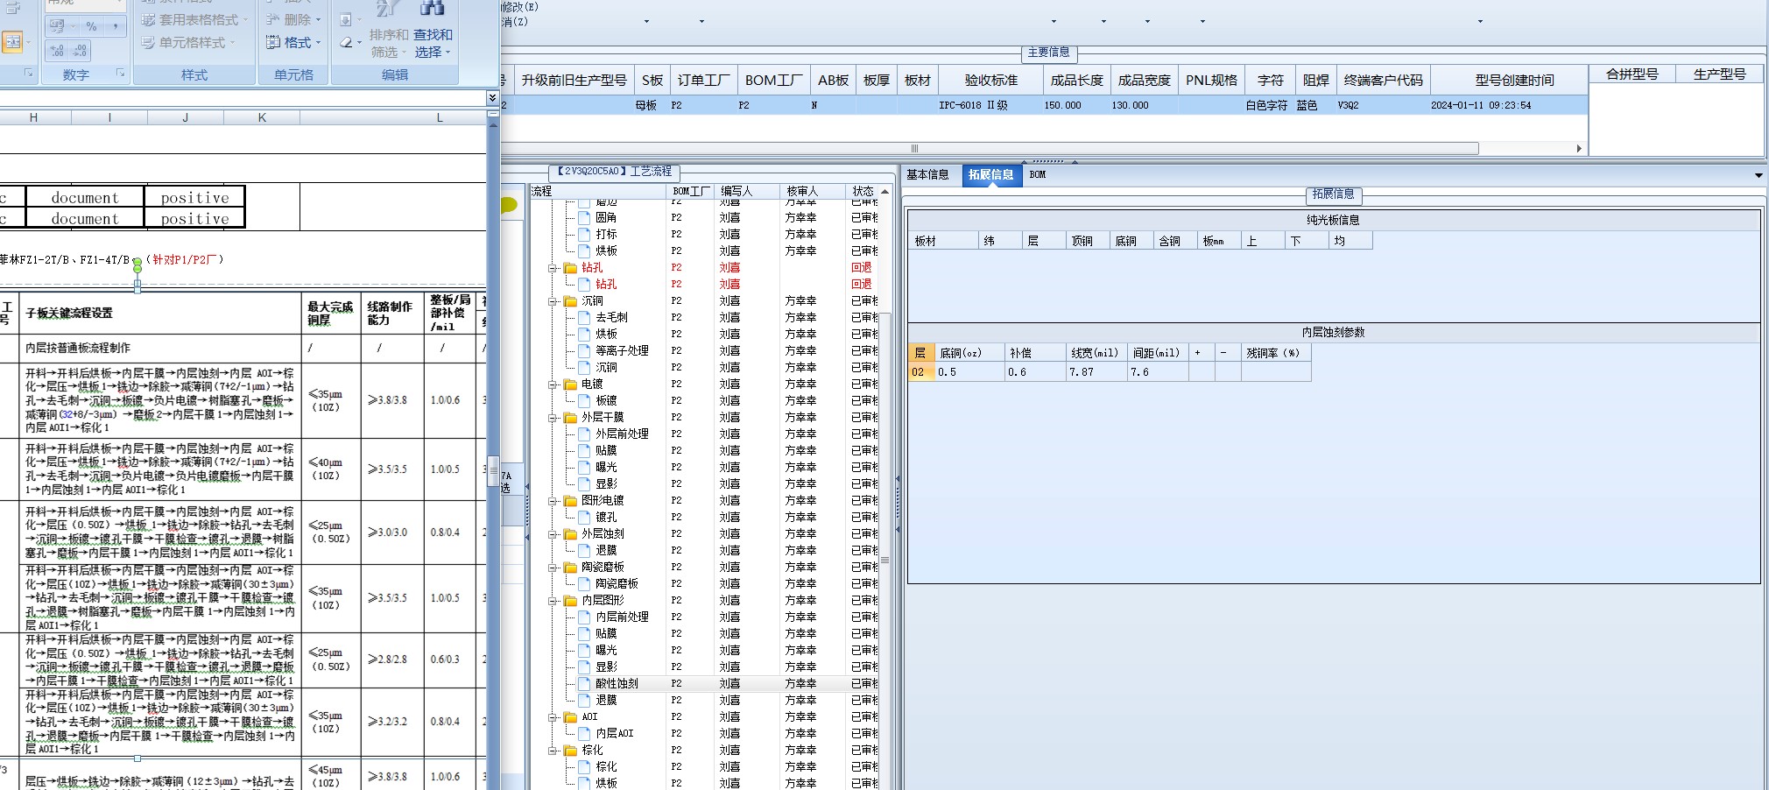Click the folder icon of 内层图形 node
The height and width of the screenshot is (790, 1769).
[x=570, y=601]
